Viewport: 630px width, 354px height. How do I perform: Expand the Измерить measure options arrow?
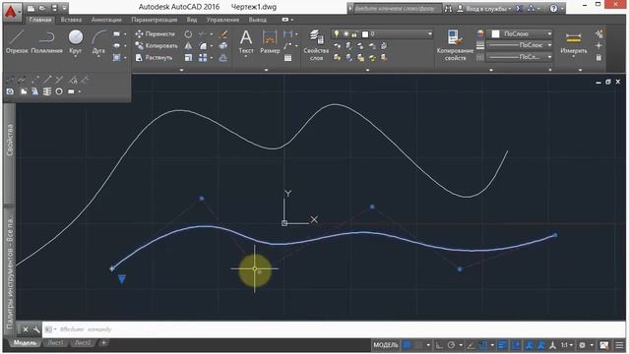pos(573,57)
